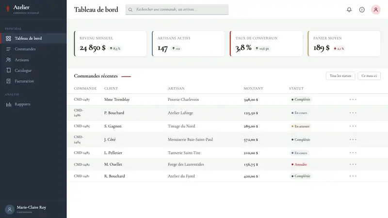Open the Taux de conversion card
This screenshot has width=388, height=218.
[x=266, y=44]
